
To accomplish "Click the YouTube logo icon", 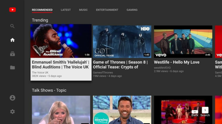I will [12, 10].
